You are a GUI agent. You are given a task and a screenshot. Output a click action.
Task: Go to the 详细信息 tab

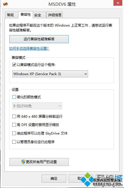coord(55,15)
